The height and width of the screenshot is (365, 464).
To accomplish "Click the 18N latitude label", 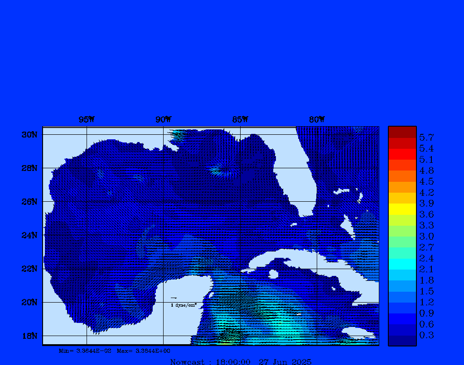I will (29, 336).
